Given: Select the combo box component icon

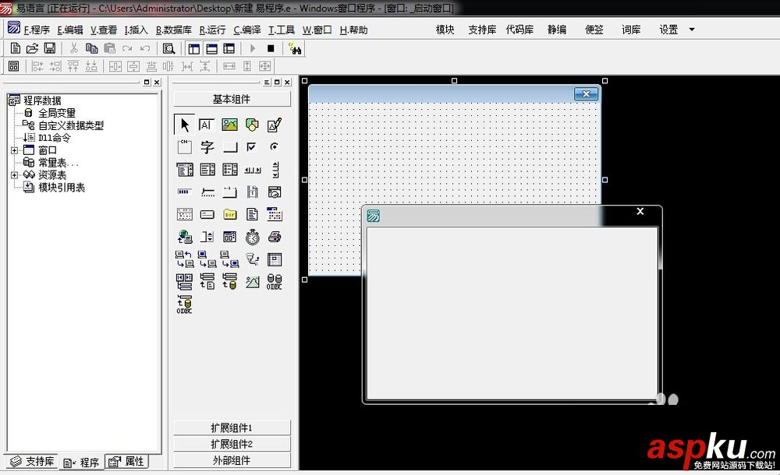Looking at the screenshot, I should 185,170.
